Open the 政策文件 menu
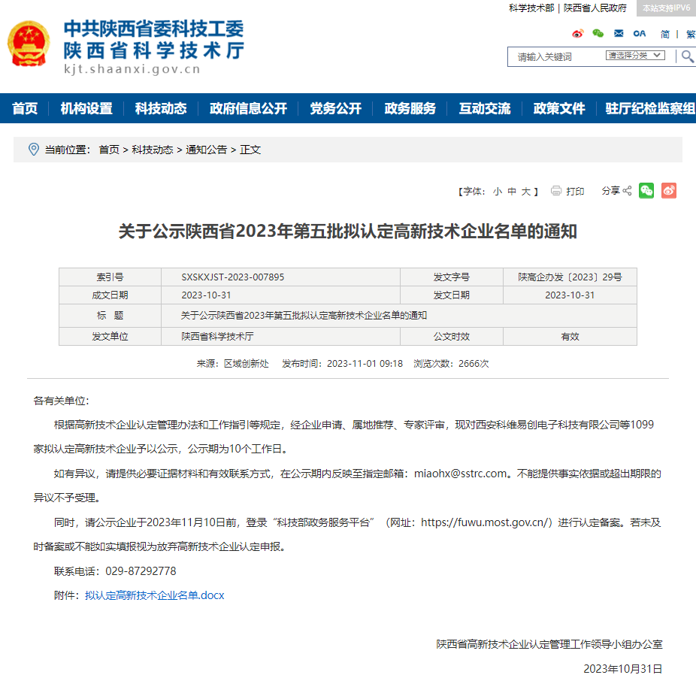This screenshot has width=696, height=681. [559, 108]
